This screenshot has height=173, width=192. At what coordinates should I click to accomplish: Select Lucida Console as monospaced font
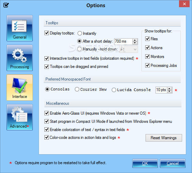114,90
